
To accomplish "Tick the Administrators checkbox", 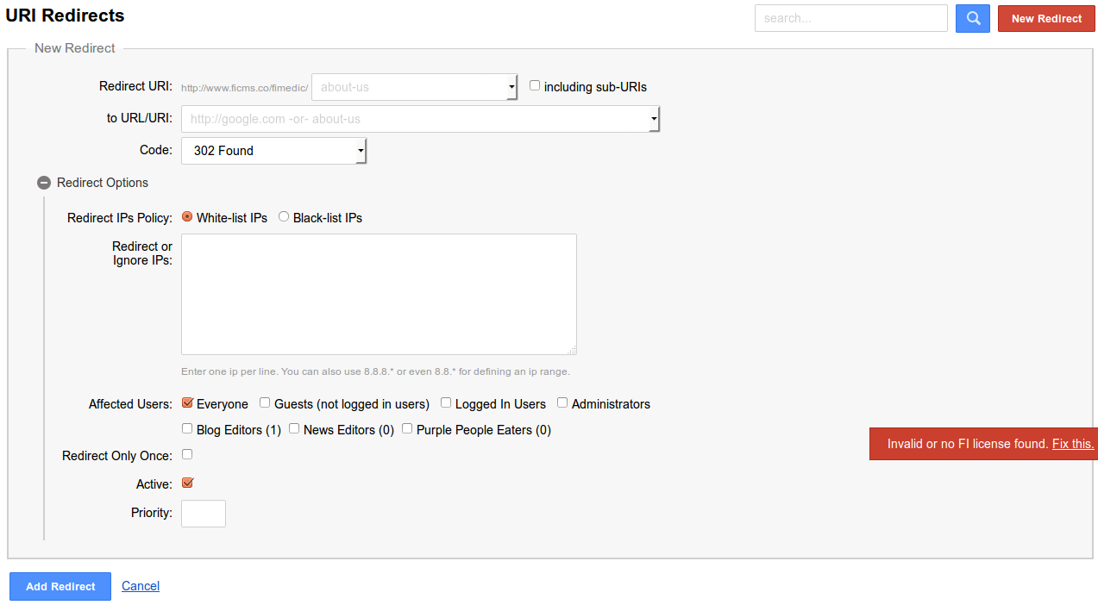I will [x=562, y=403].
